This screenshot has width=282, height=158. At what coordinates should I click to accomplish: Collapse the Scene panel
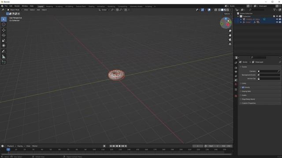click(244, 67)
